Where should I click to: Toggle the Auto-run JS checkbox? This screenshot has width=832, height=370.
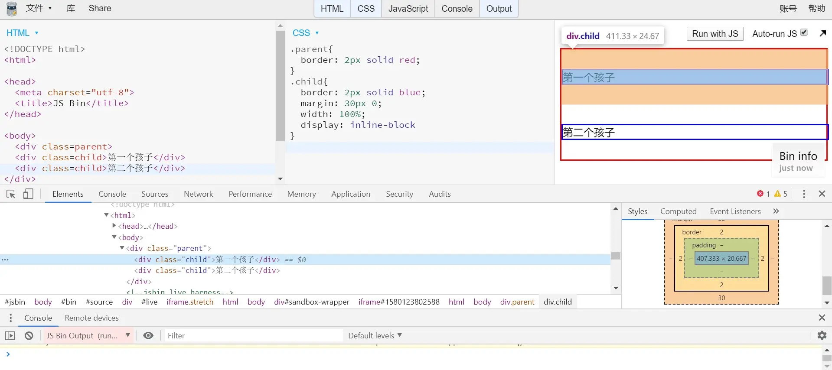point(804,32)
